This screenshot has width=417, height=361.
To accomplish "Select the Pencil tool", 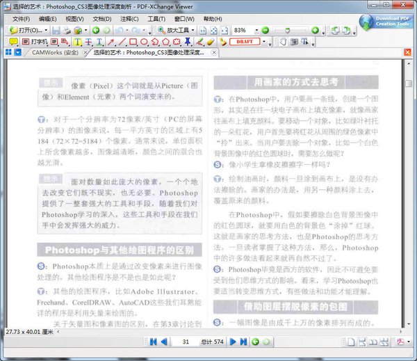I will [199, 42].
